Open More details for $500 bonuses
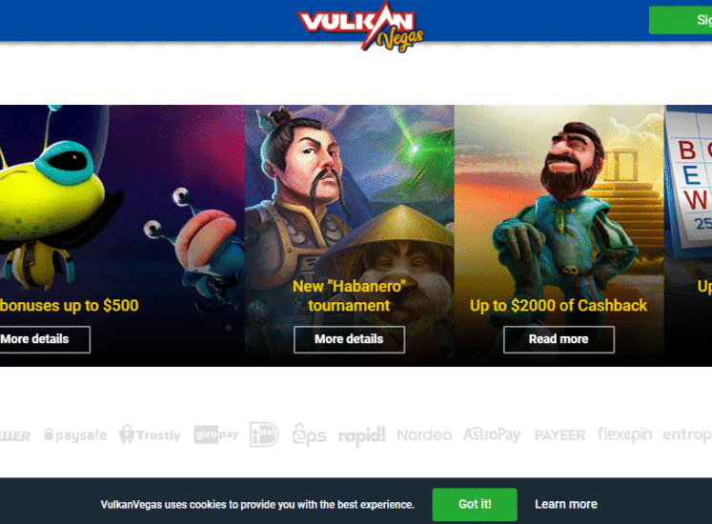 coord(45,339)
